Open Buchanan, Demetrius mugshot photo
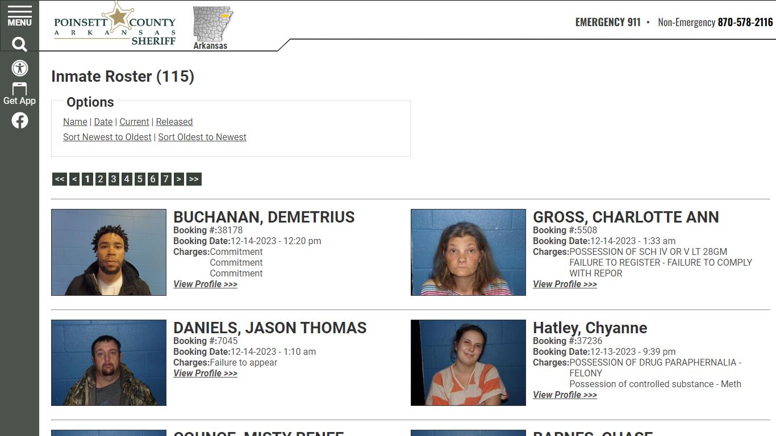The image size is (776, 436). click(109, 252)
